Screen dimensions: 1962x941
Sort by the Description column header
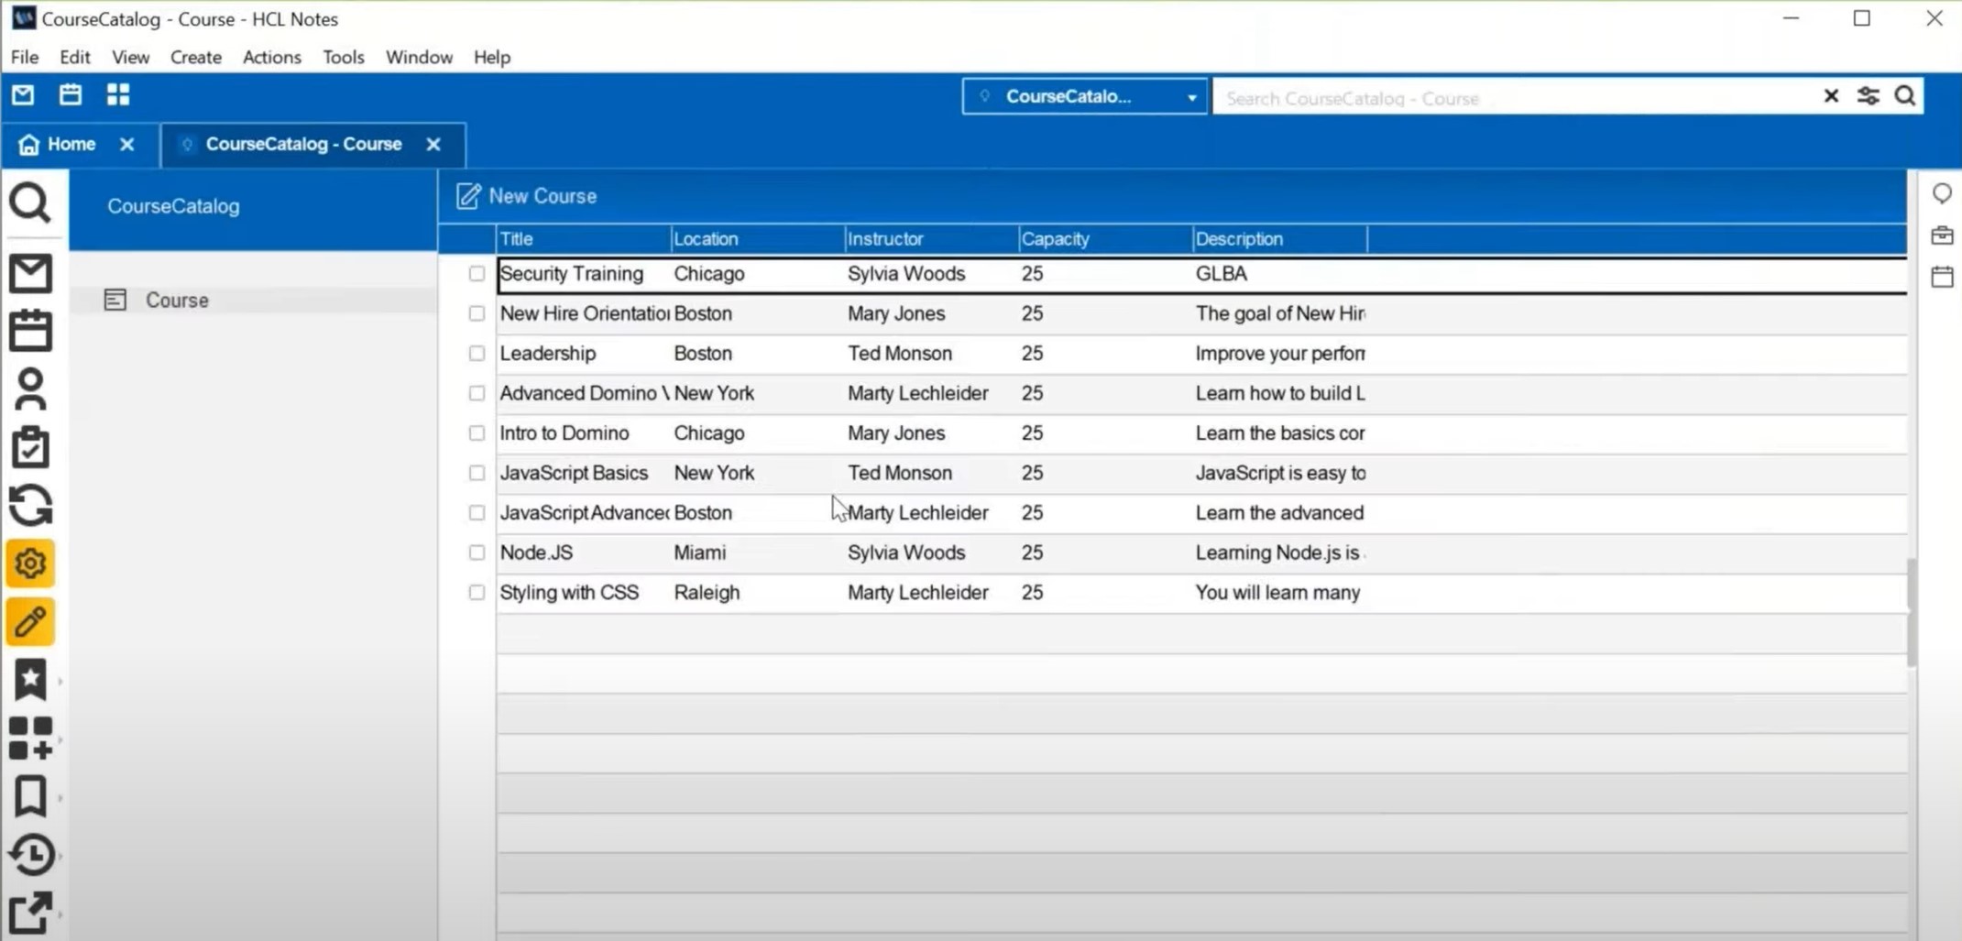(1280, 239)
